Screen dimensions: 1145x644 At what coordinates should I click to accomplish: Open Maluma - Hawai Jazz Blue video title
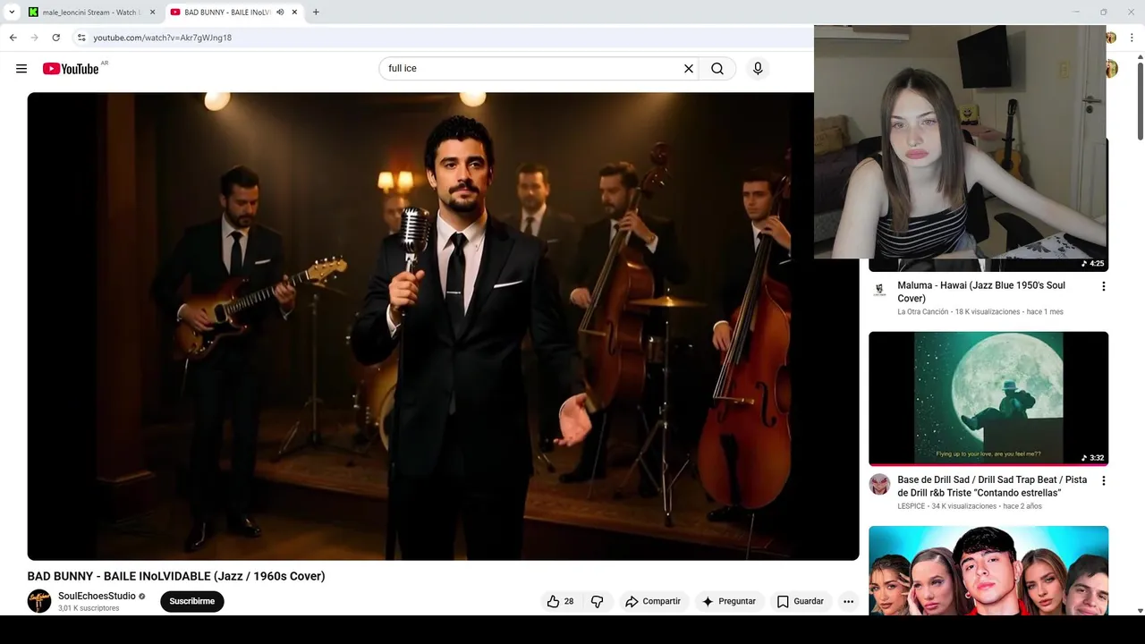click(980, 292)
